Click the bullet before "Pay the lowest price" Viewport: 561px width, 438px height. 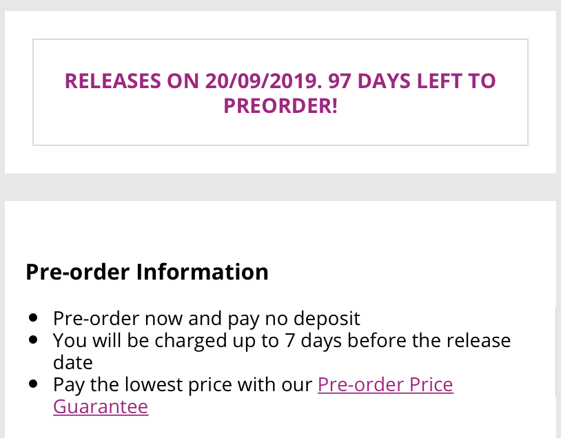click(33, 384)
